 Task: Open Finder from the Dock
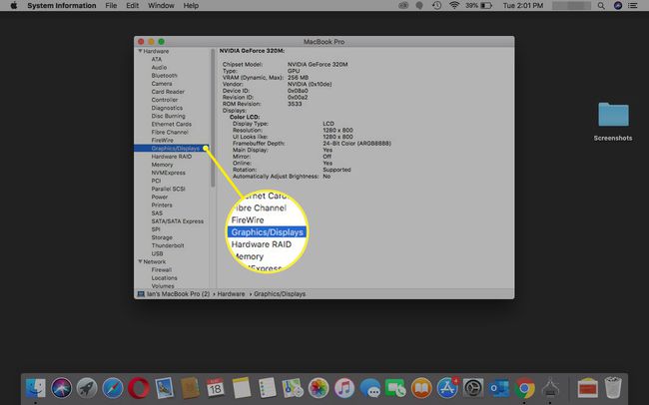(36, 388)
